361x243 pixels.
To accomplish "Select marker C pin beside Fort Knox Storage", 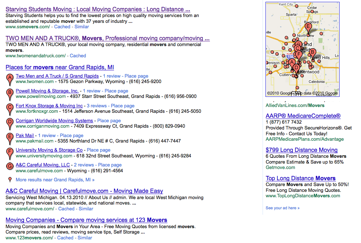I will [x=10, y=108].
